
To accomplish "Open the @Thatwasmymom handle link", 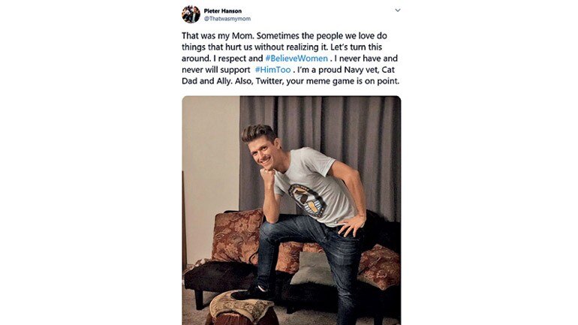I will (x=227, y=19).
